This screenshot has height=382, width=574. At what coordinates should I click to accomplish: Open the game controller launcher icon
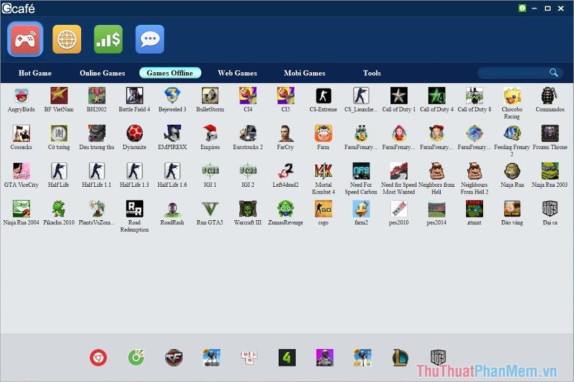[x=24, y=39]
